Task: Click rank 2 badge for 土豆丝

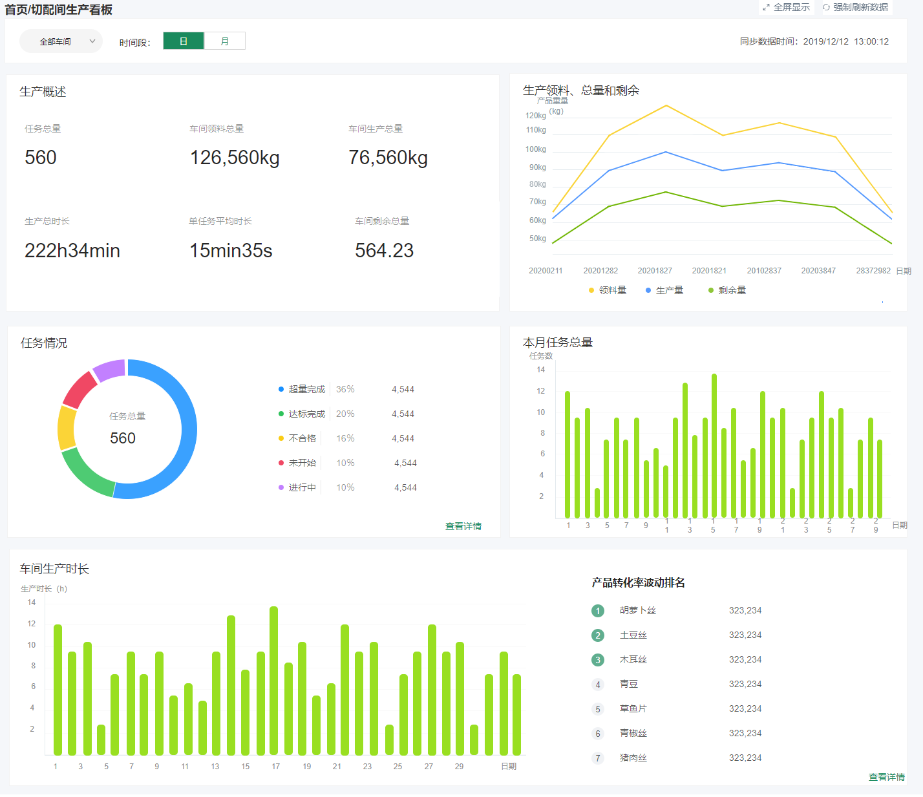Action: coord(598,635)
